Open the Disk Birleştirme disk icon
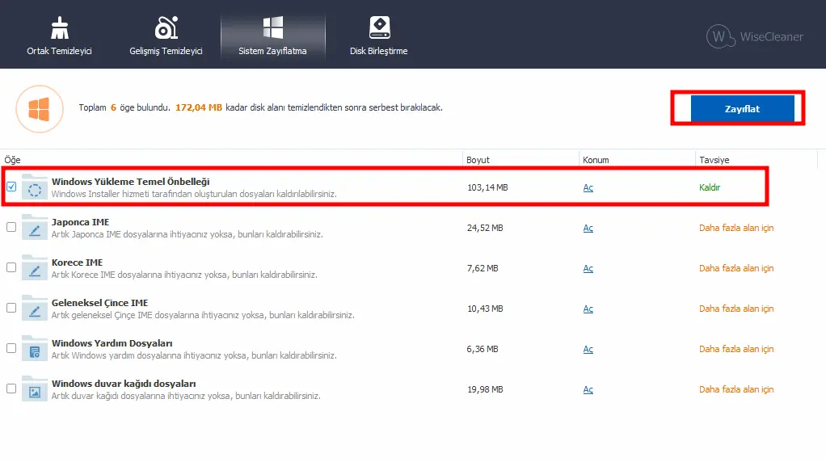 (379, 27)
